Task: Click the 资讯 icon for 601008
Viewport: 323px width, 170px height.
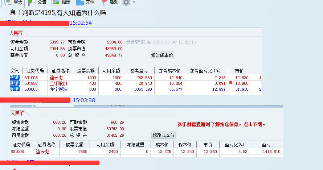Action: 15,77
